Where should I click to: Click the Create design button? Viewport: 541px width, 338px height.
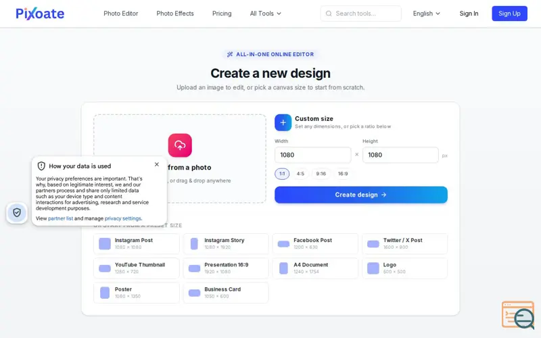[x=361, y=195]
